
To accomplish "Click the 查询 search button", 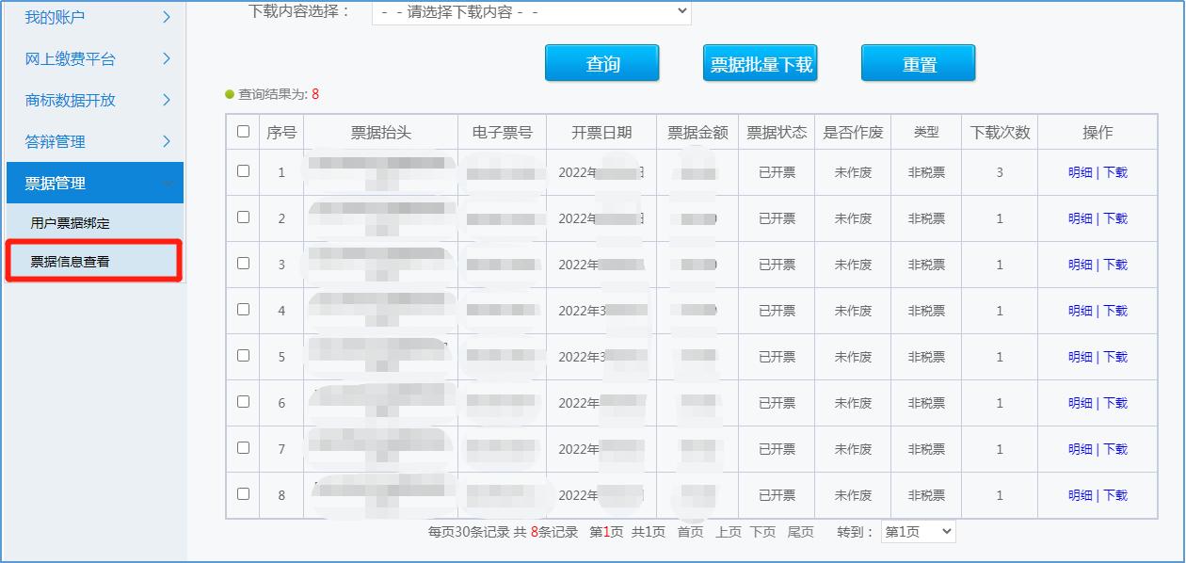I will (601, 62).
